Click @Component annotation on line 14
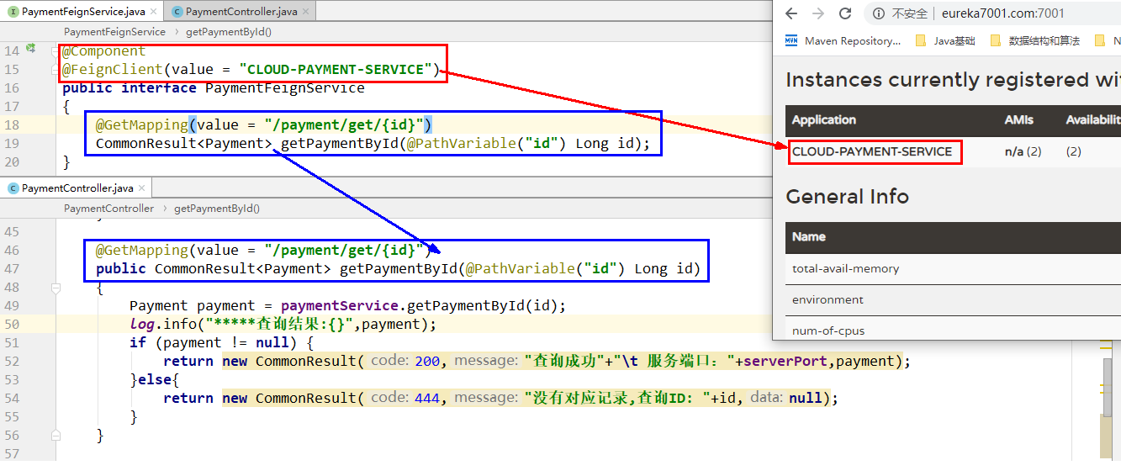 tap(104, 51)
